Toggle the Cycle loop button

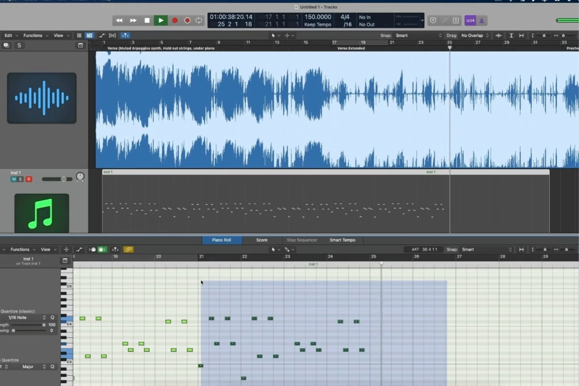click(x=199, y=20)
